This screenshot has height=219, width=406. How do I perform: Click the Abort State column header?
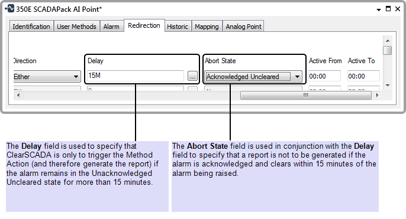(x=220, y=61)
